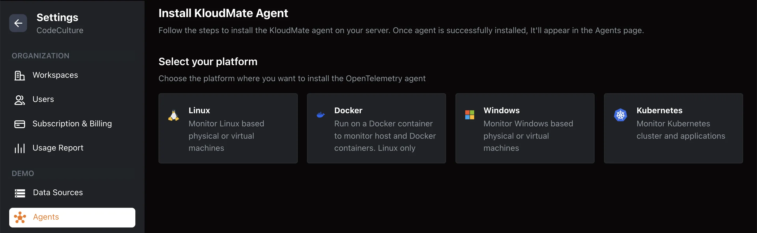The height and width of the screenshot is (233, 757).
Task: Go to the Users section
Action: pos(72,99)
